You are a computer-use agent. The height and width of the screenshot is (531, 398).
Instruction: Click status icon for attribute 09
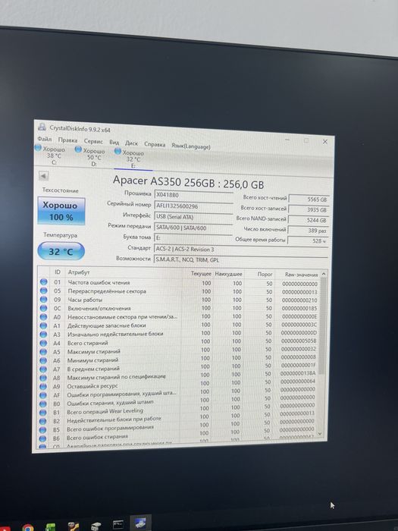pos(44,300)
